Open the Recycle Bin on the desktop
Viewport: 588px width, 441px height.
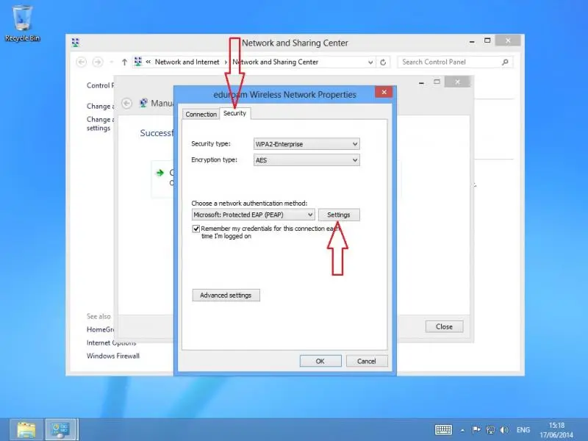click(22, 21)
